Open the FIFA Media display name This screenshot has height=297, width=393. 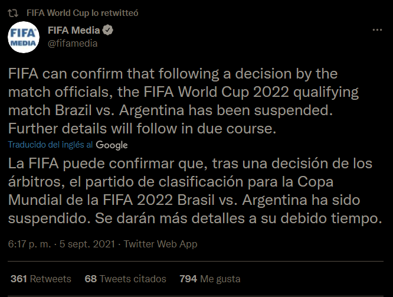tap(74, 30)
